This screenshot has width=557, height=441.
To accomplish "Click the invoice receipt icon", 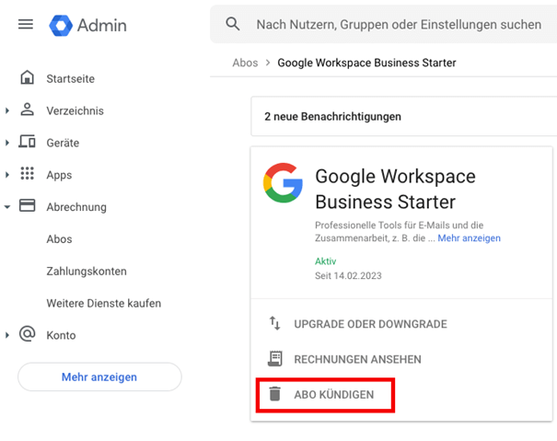I will [274, 358].
